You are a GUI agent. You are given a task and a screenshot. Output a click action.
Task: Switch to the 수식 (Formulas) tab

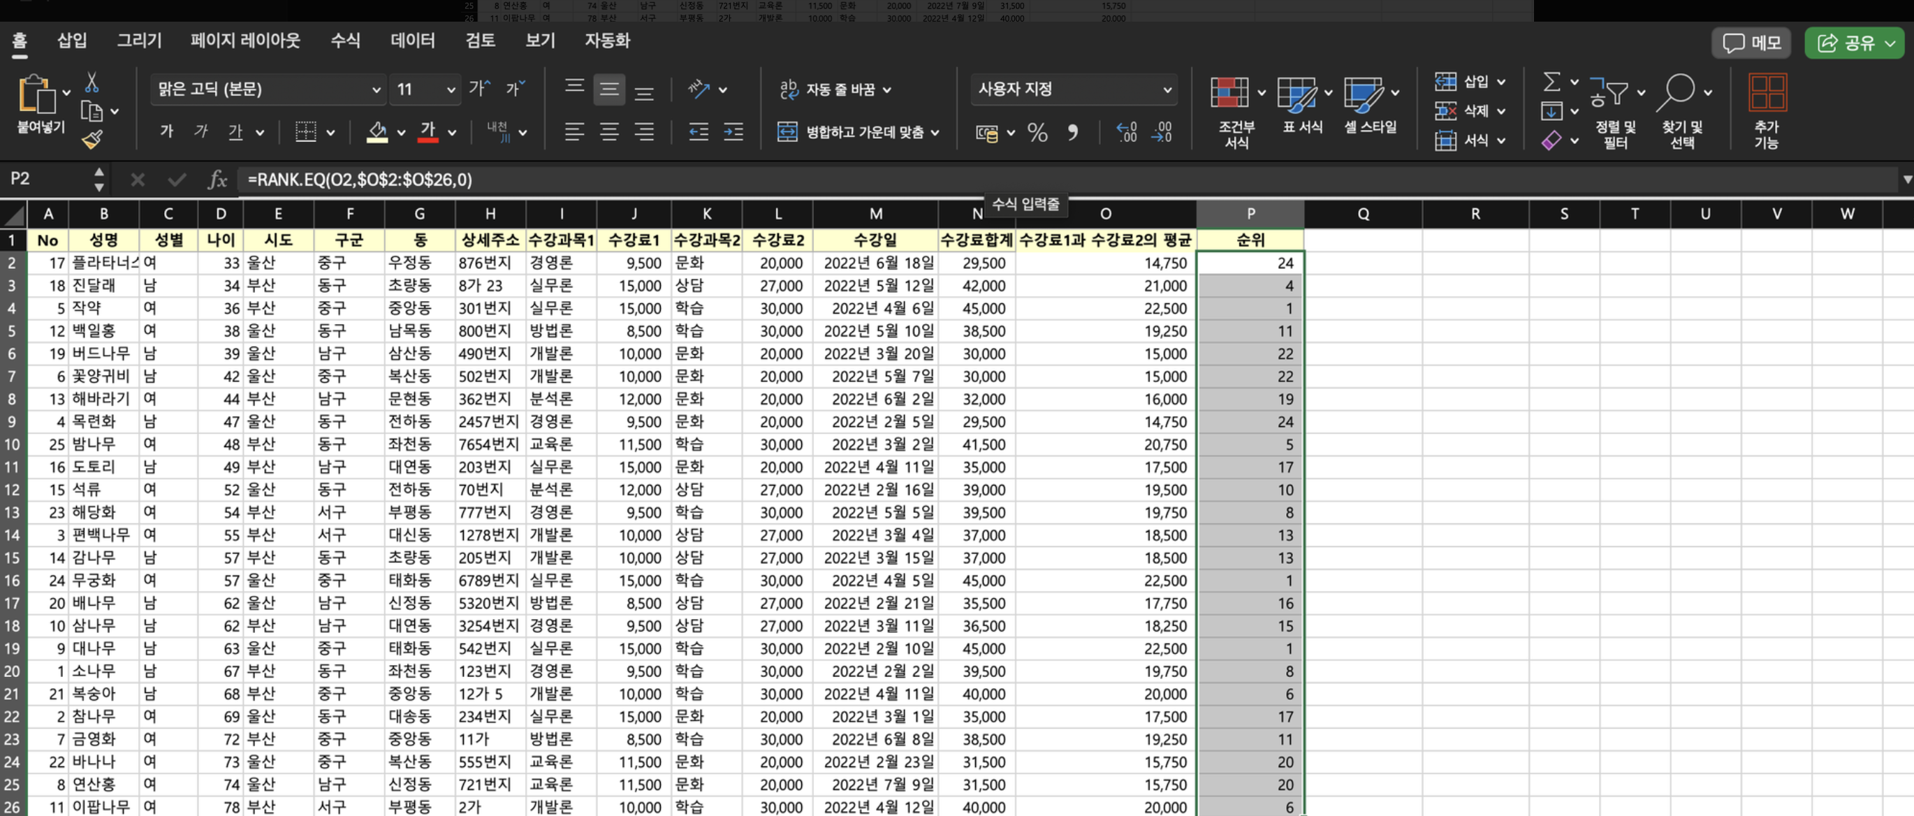pos(346,41)
